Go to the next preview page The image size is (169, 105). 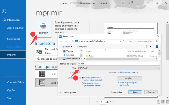(113, 102)
